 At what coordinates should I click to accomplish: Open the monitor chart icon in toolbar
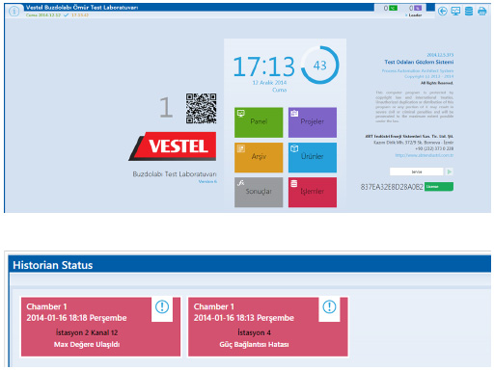455,12
